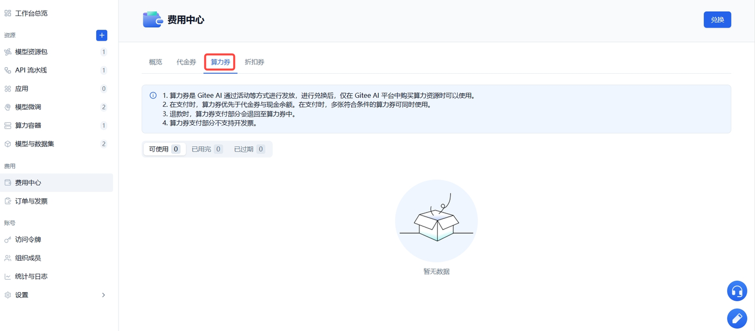Select the 算力券 tab
This screenshot has height=331, width=755.
(x=221, y=62)
